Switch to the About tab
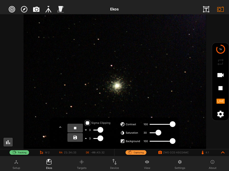This screenshot has height=171, width=229. (x=212, y=164)
